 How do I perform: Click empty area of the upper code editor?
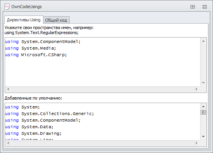[x=103, y=72]
